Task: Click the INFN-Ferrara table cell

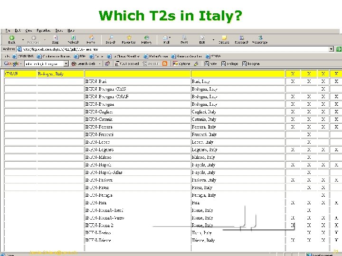Action: (138, 127)
